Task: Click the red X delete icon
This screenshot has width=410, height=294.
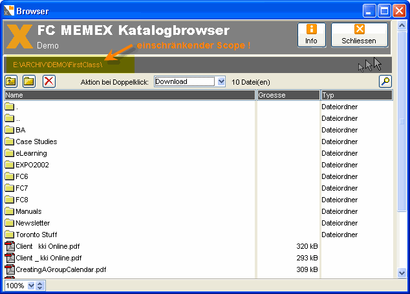Action: tap(49, 81)
